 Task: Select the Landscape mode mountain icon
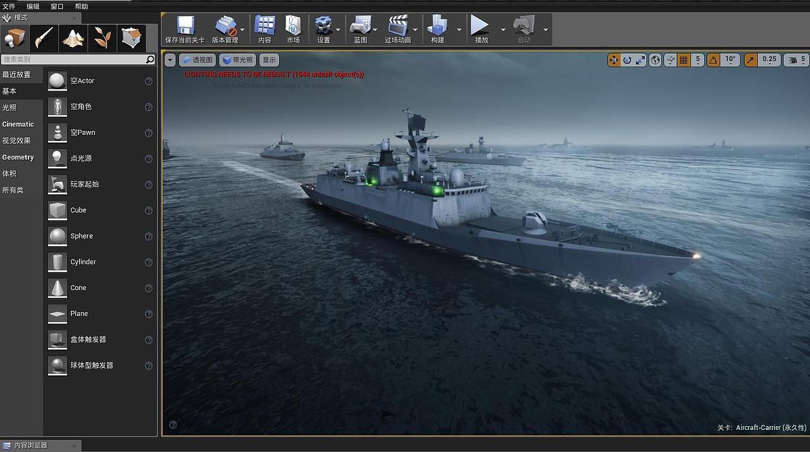click(73, 38)
